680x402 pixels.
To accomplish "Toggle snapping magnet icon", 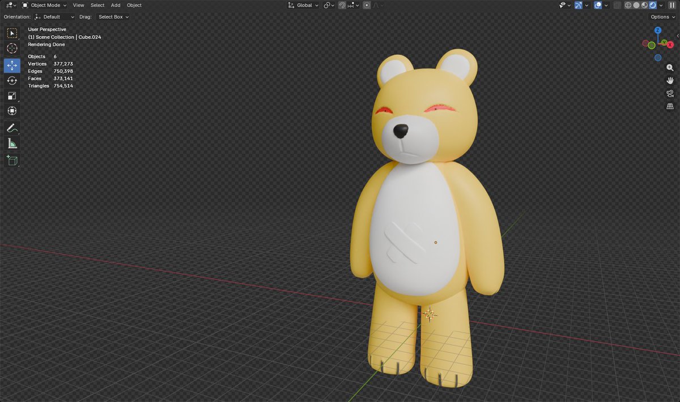I will pyautogui.click(x=342, y=5).
